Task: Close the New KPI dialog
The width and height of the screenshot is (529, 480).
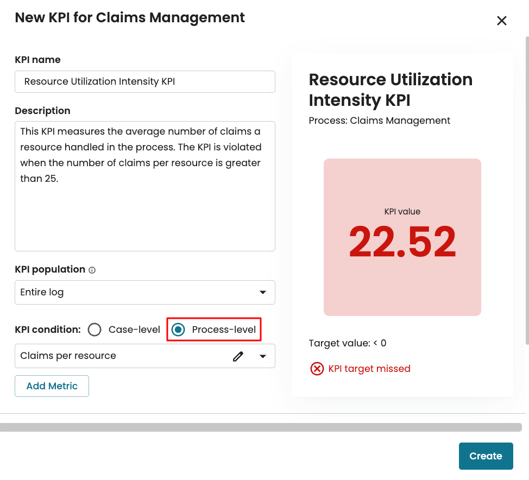Action: (501, 21)
